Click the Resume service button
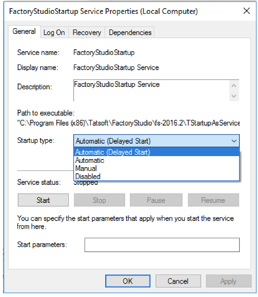The width and height of the screenshot is (258, 297). pyautogui.click(x=213, y=200)
